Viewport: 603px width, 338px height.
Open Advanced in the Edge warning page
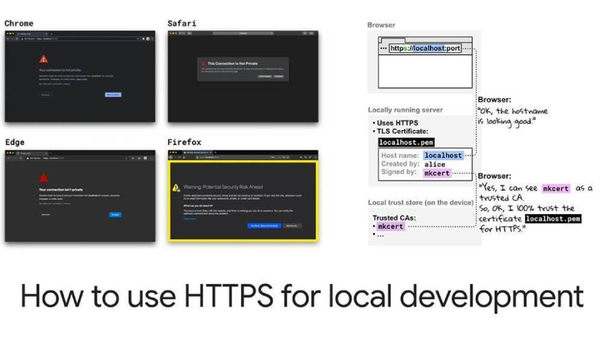[45, 215]
